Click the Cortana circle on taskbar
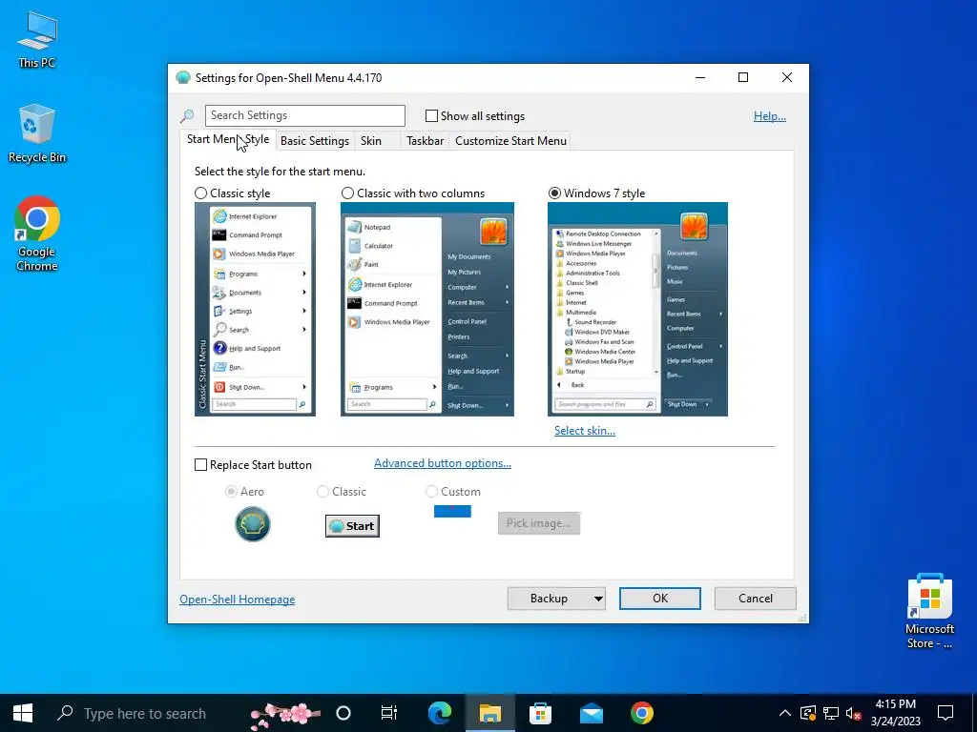977x732 pixels. pos(343,713)
